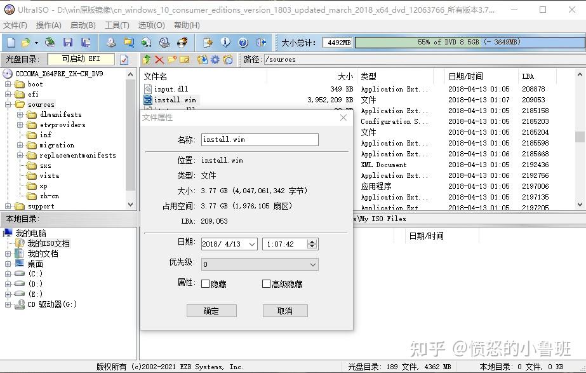Click the 确定 button

[x=211, y=311]
